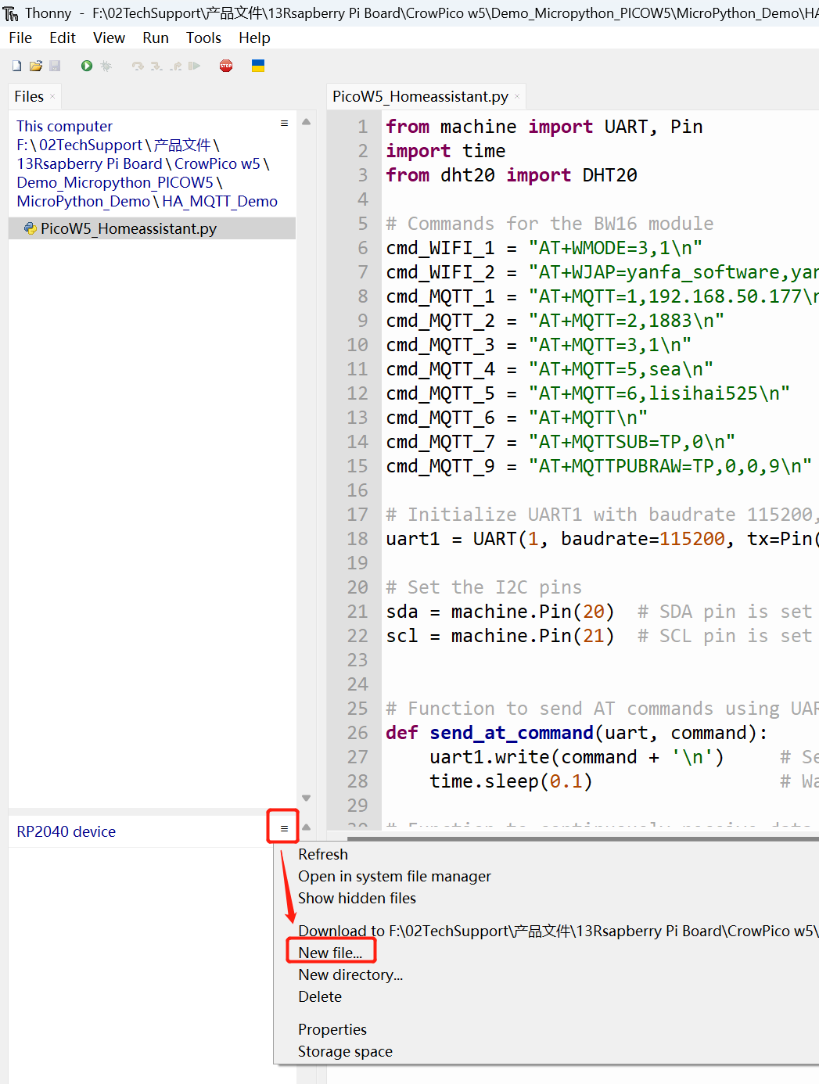Screen dimensions: 819x1084
Task: Choose Properties in the context menu
Action: (x=332, y=1029)
